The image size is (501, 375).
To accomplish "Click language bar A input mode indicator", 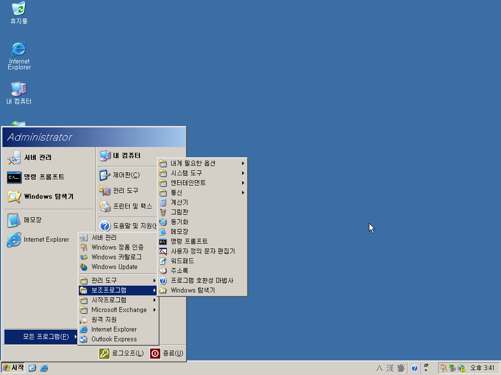I will pos(380,369).
